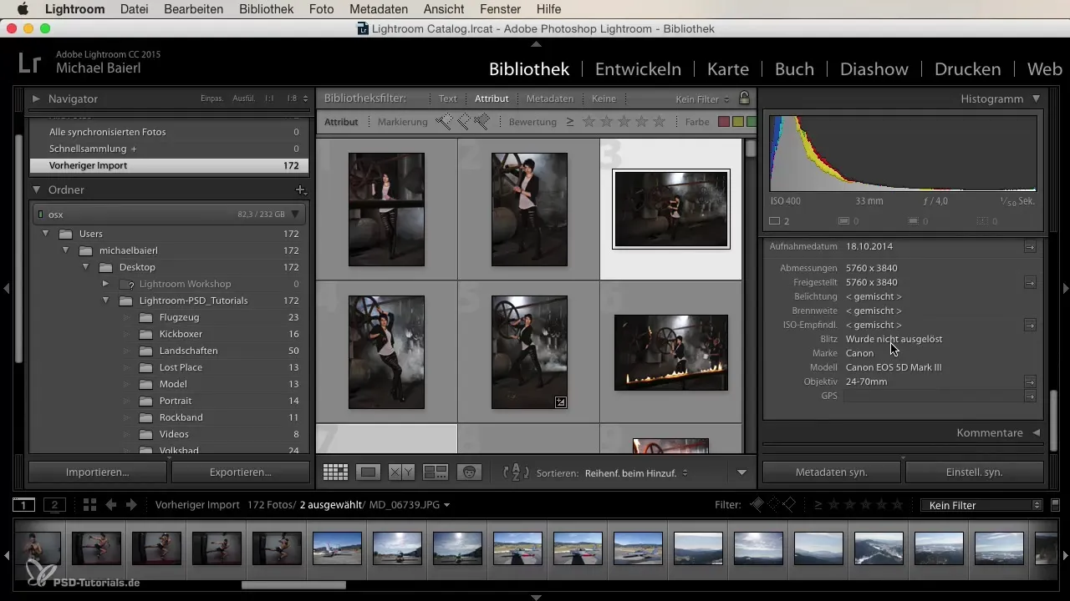Image resolution: width=1070 pixels, height=601 pixels.
Task: Filter by unflagged photos in Attribut bar
Action: [x=463, y=122]
